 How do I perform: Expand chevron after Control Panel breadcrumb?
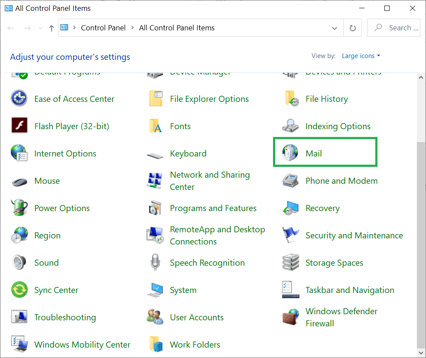(x=132, y=27)
